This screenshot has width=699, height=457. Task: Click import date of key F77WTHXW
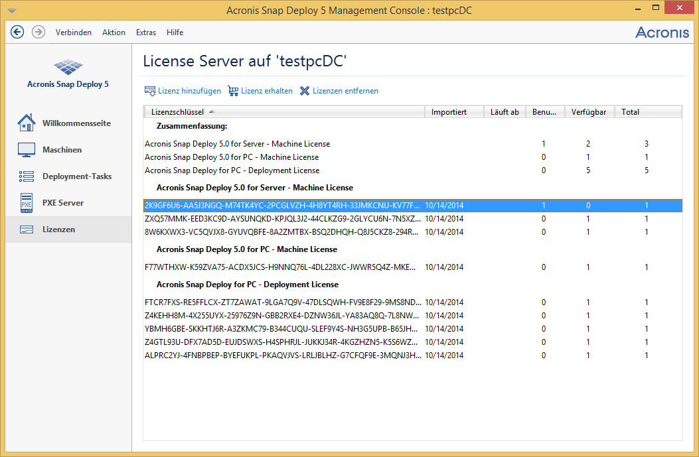click(x=444, y=267)
